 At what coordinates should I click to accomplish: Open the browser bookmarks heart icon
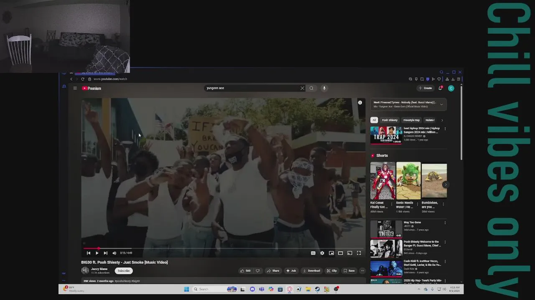439,79
